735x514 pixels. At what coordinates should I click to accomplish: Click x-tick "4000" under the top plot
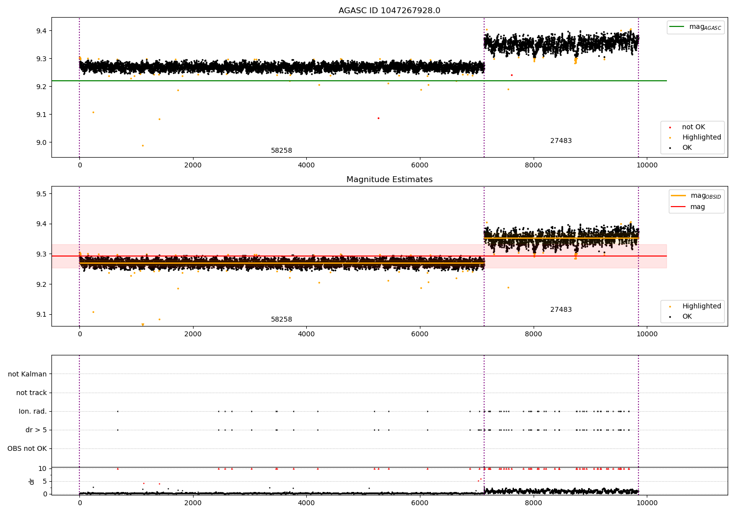pos(306,165)
